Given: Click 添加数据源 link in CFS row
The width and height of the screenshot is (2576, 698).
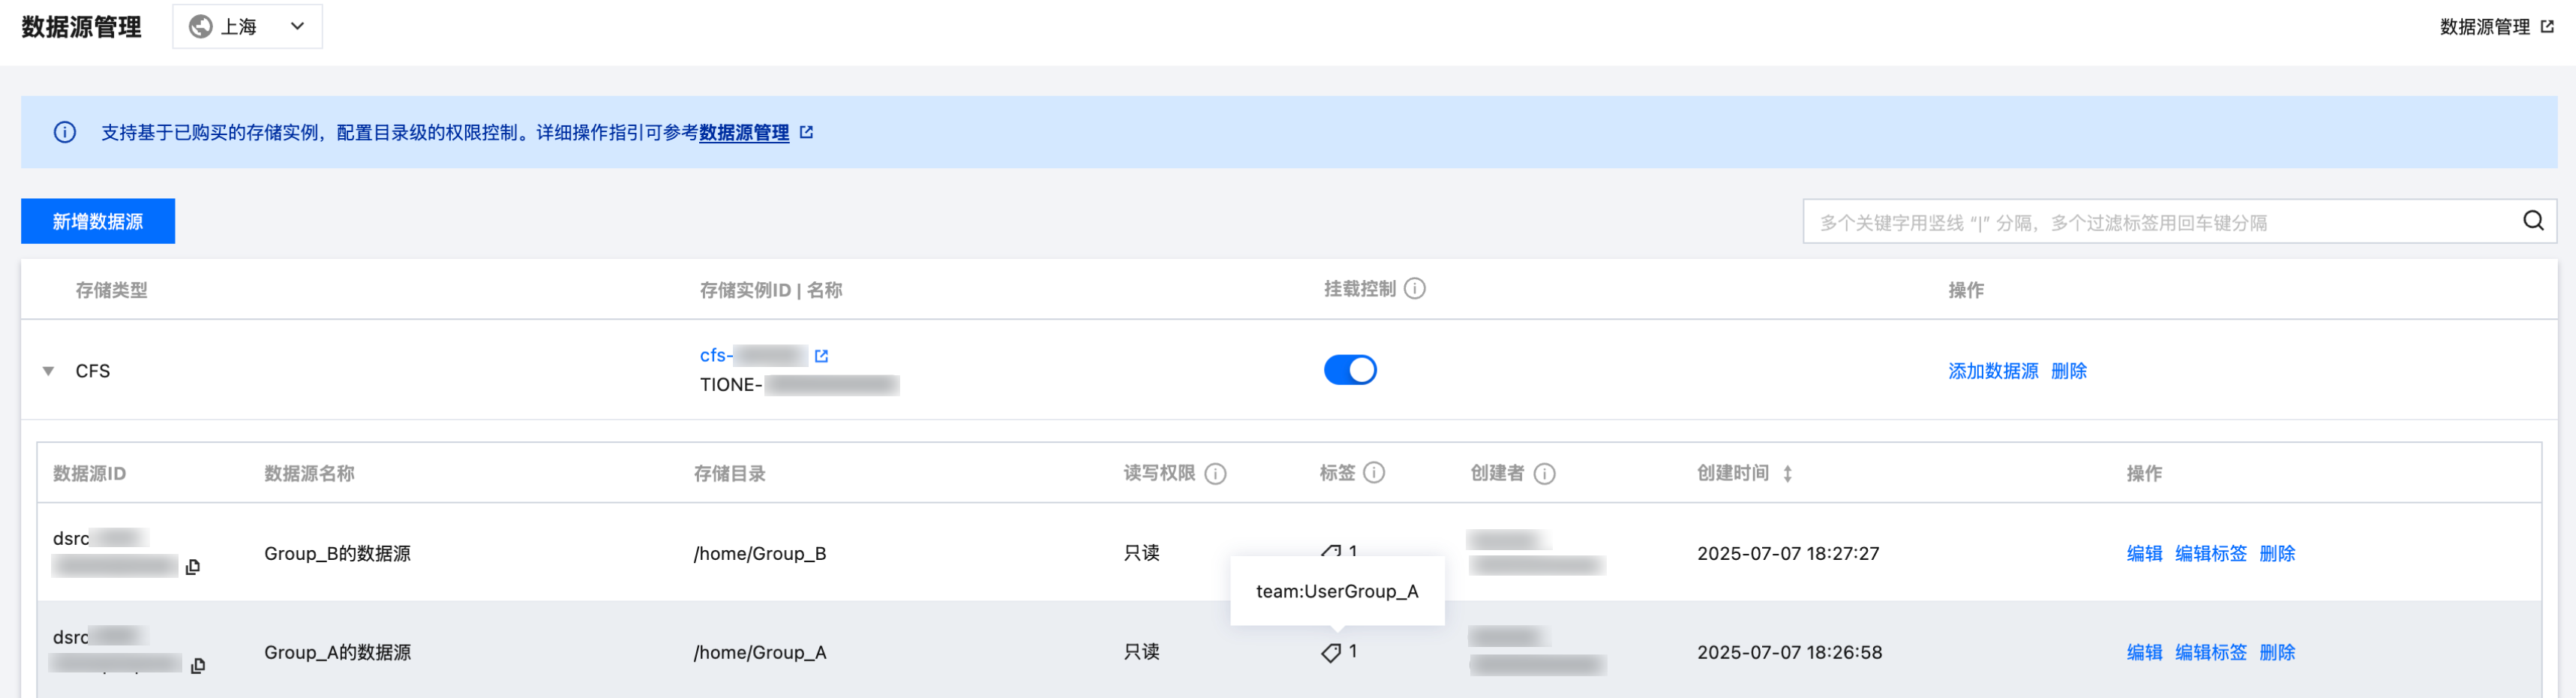Looking at the screenshot, I should [x=1992, y=371].
